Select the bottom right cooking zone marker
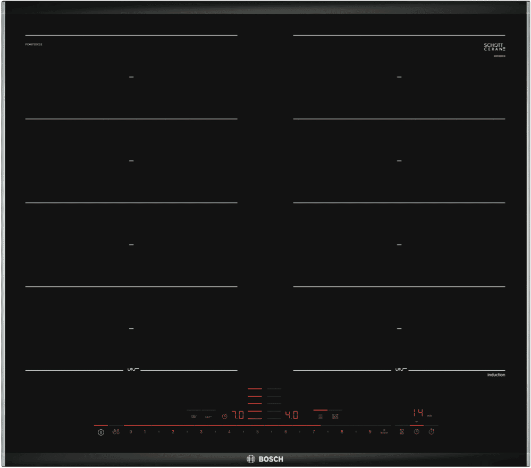This screenshot has width=531, height=468. click(399, 329)
